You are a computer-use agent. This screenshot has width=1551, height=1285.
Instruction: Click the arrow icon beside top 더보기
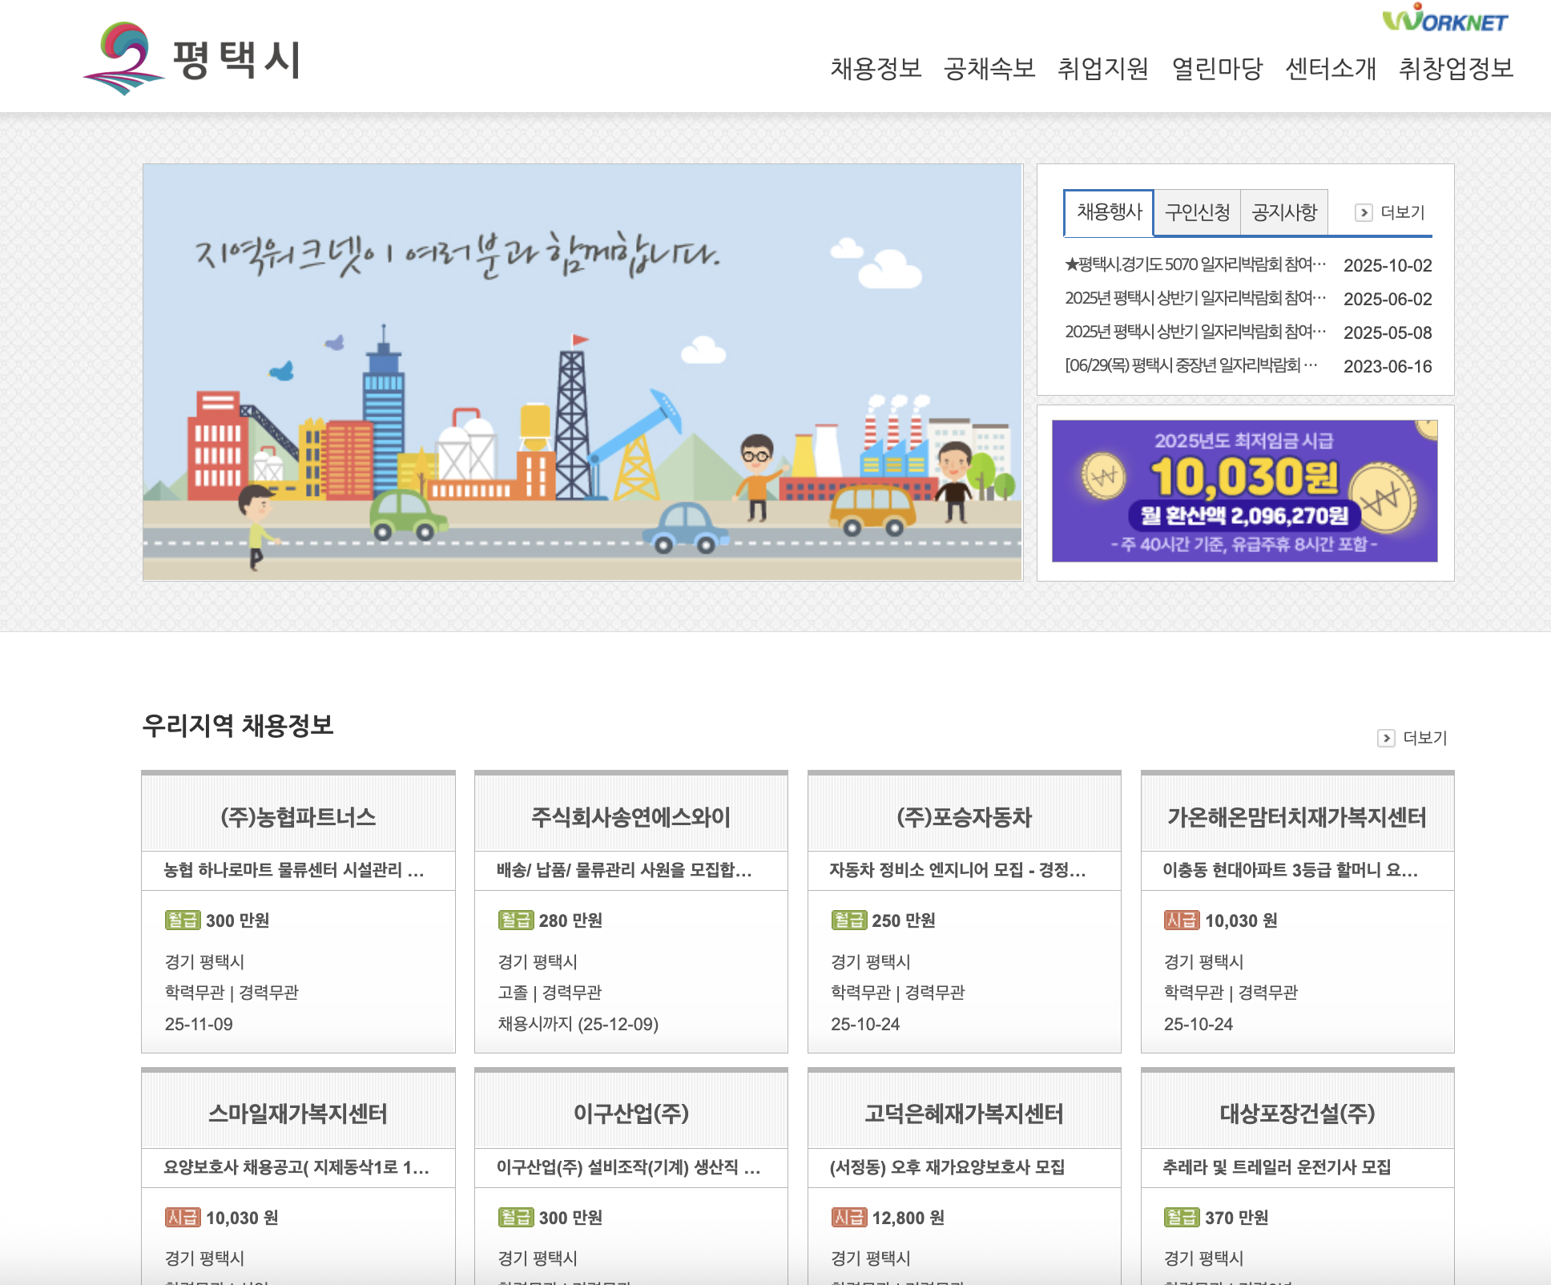click(x=1364, y=211)
